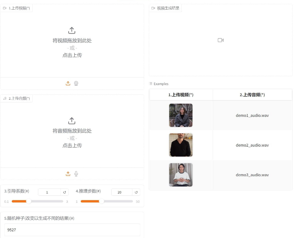The height and width of the screenshot is (238, 294).
Task: Select the random seed input showing 9527
Action: (72, 230)
